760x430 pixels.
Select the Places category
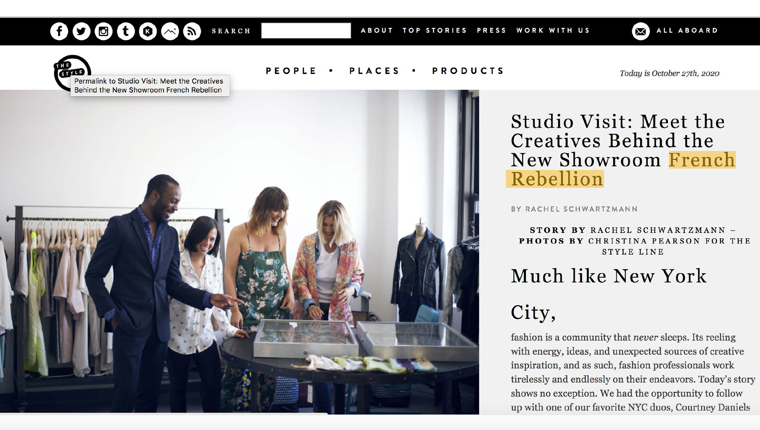point(374,71)
